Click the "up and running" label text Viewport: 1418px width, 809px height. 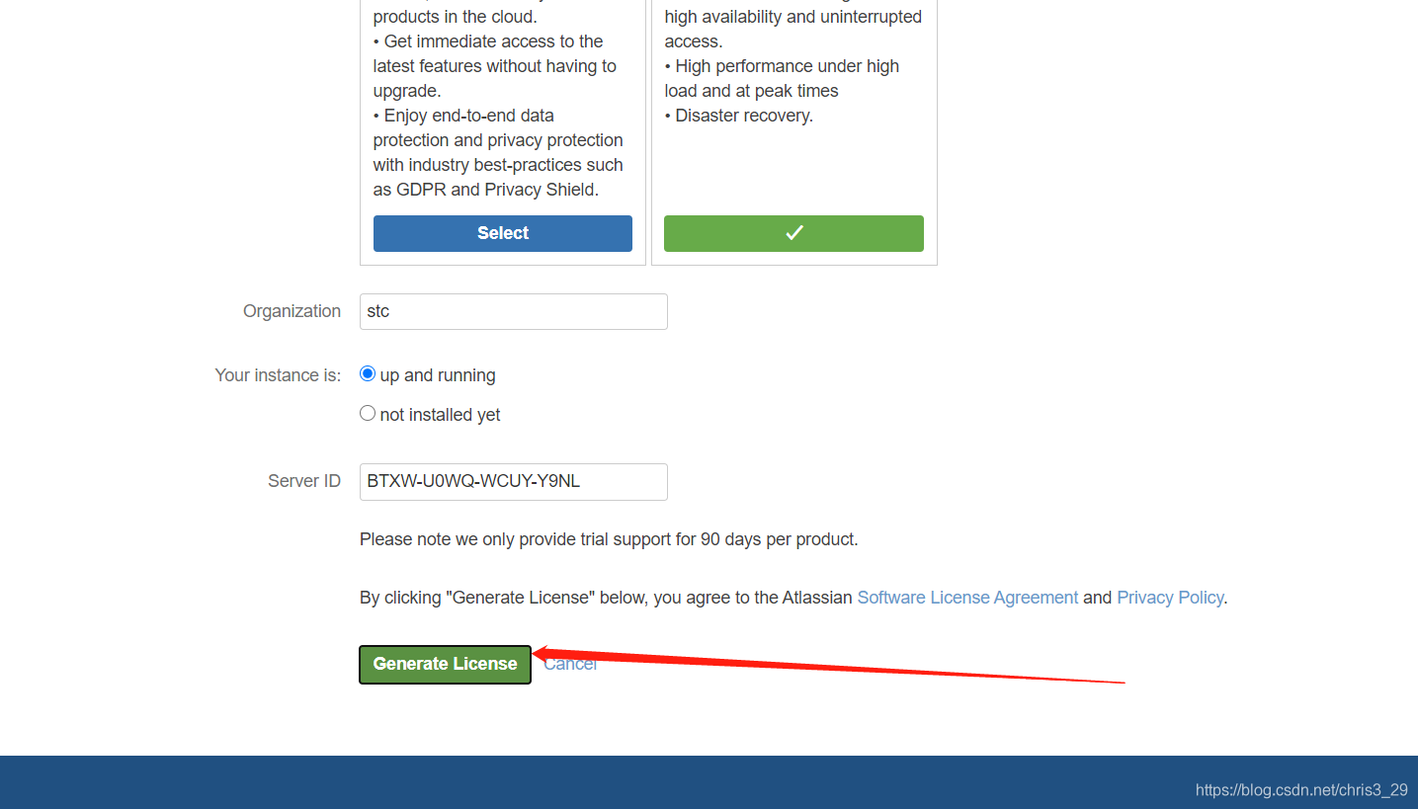click(x=438, y=375)
